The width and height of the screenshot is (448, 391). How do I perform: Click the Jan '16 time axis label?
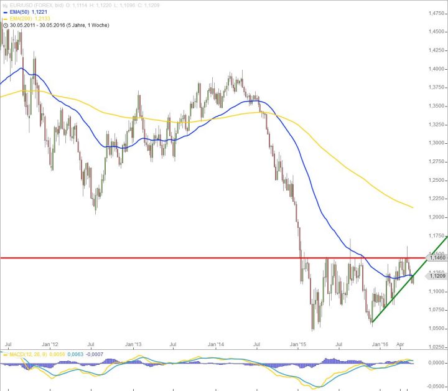380,344
